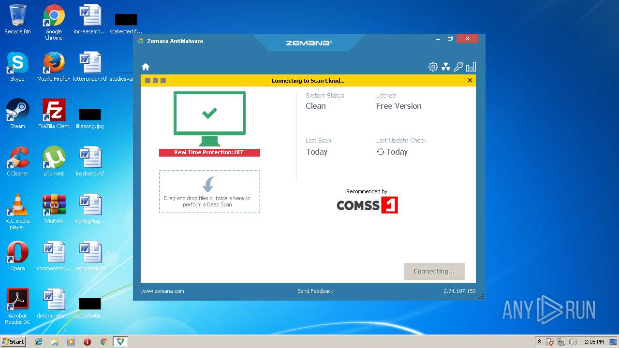Select the Opera desktop shortcut
The width and height of the screenshot is (619, 348).
pyautogui.click(x=17, y=256)
